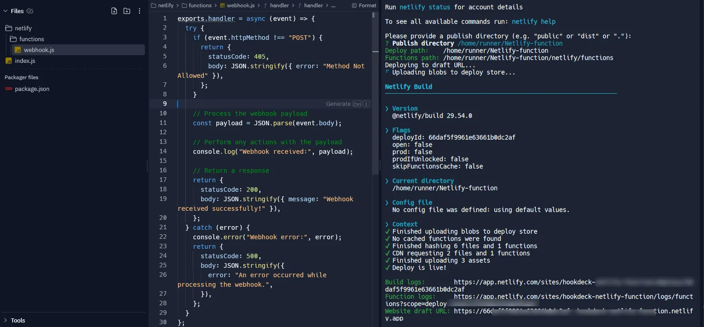Collapse the functions folder in the file tree
704x327 pixels.
[x=27, y=39]
